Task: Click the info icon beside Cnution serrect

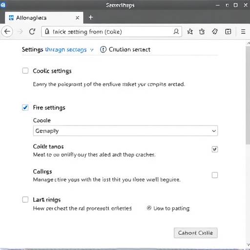Action: [x=103, y=49]
